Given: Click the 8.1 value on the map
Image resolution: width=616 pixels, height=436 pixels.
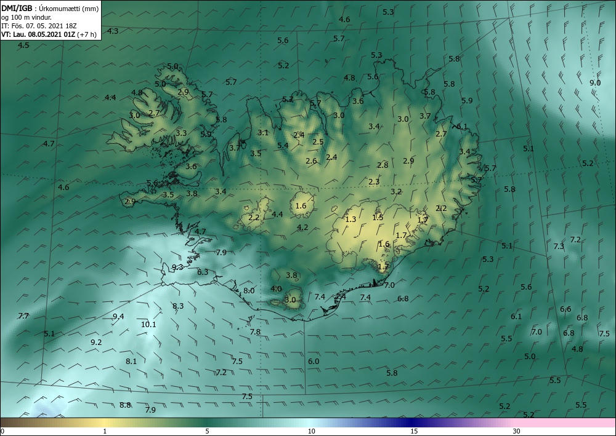Looking at the screenshot, I should coord(131,362).
